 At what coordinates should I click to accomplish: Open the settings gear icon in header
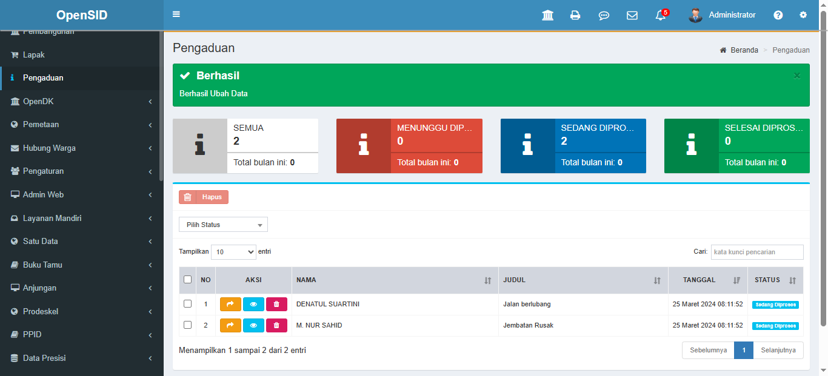point(803,15)
